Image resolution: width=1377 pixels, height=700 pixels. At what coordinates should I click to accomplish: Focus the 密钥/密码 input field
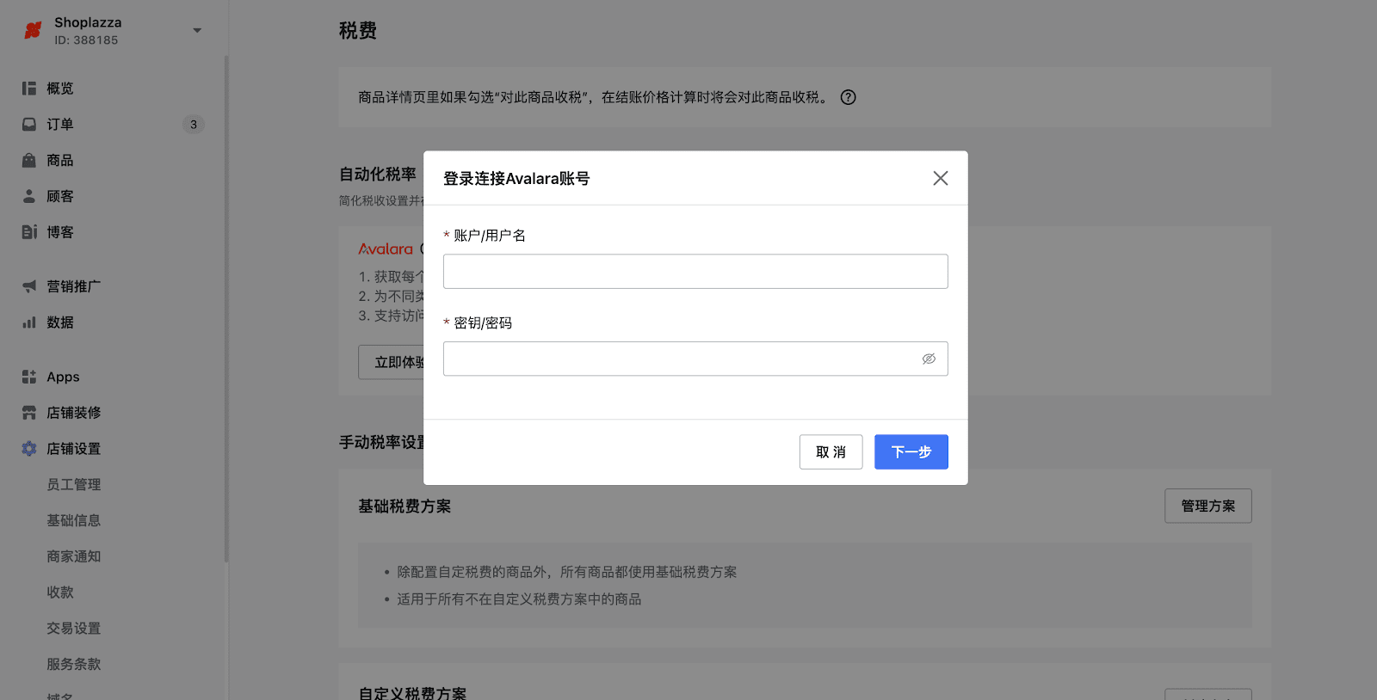(x=695, y=359)
